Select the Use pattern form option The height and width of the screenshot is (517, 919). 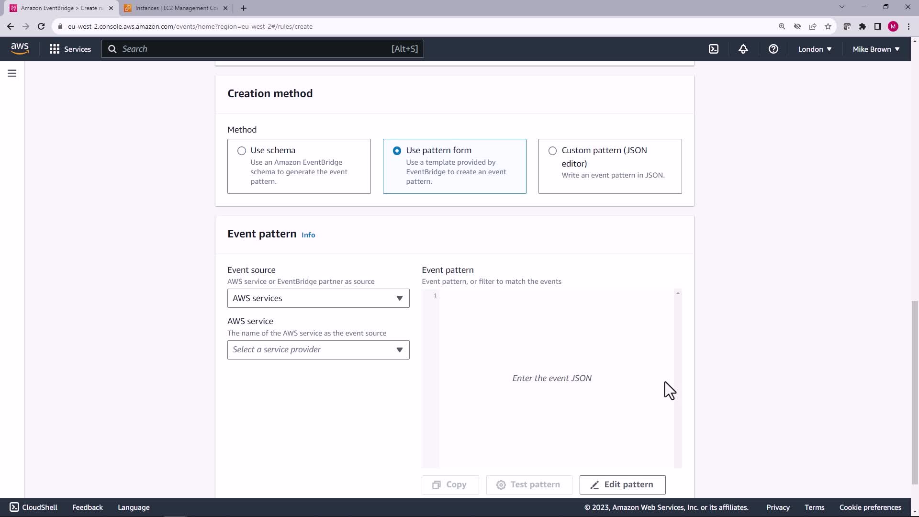397,151
